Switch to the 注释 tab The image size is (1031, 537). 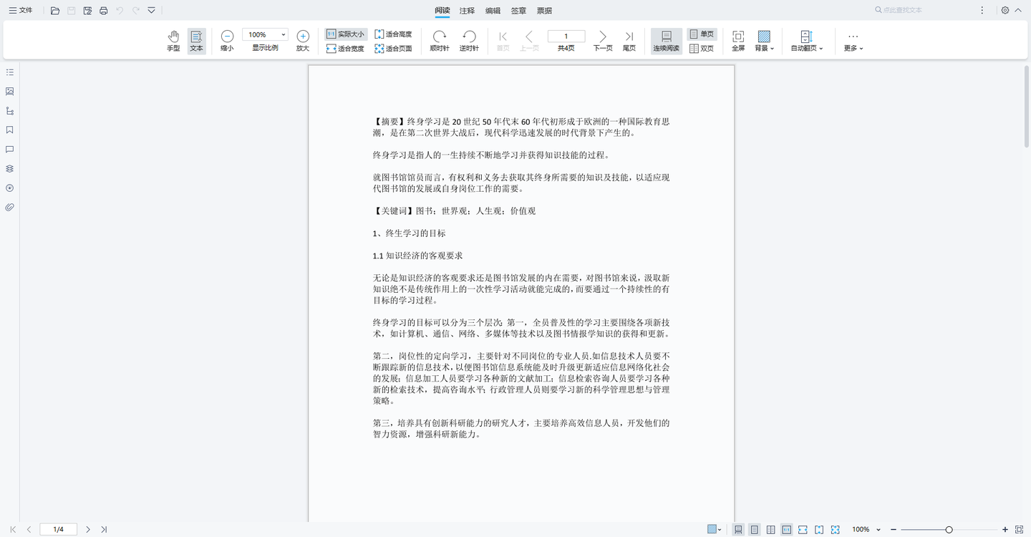pos(467,10)
